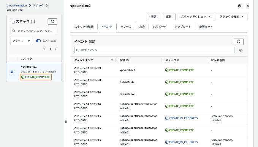Click the Status Reason column header
The image size is (258, 147).
pyautogui.click(x=218, y=60)
